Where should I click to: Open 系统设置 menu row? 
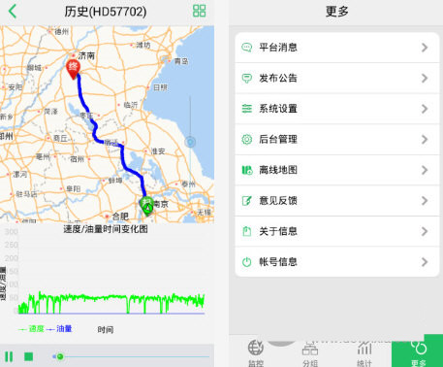tap(336, 109)
